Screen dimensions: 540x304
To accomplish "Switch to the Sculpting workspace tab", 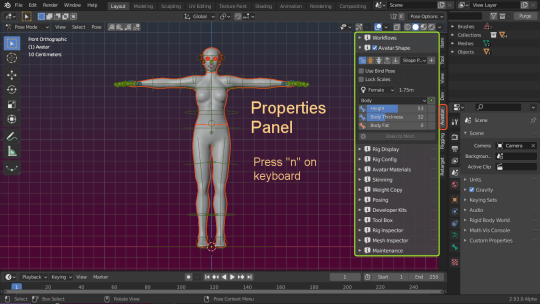I will click(170, 6).
